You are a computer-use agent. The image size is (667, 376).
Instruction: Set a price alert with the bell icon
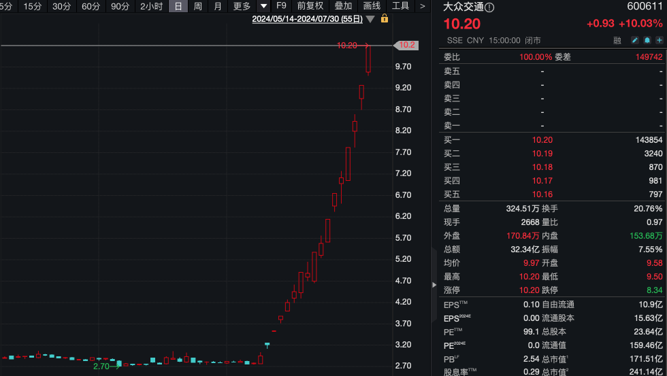point(648,40)
